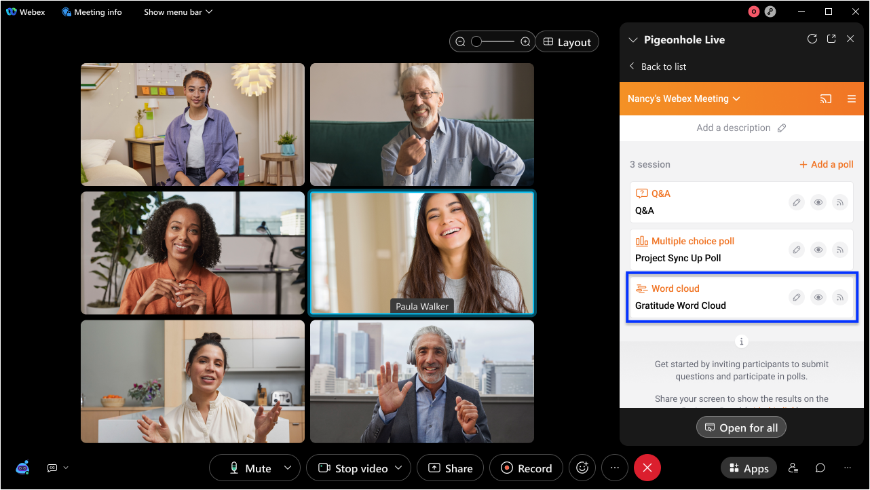
Task: Click the pencil icon next to Add a description
Action: (782, 128)
